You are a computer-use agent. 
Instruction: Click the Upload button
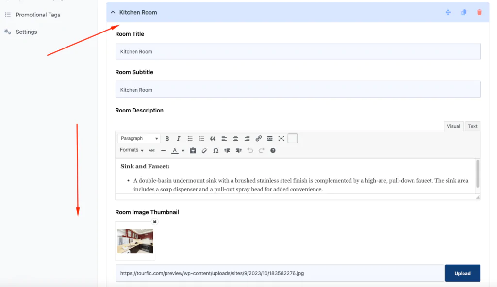[463, 273]
